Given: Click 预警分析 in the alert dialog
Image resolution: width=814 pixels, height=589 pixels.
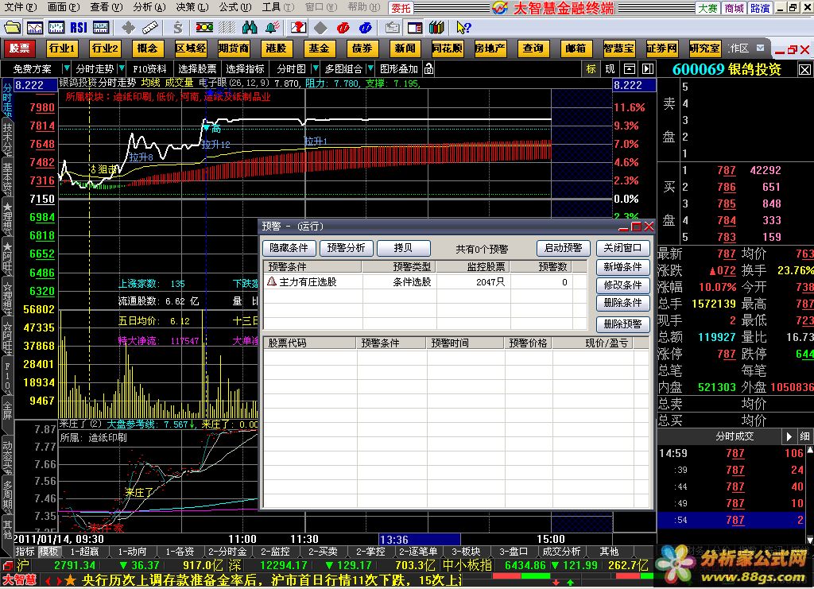Looking at the screenshot, I should [347, 248].
